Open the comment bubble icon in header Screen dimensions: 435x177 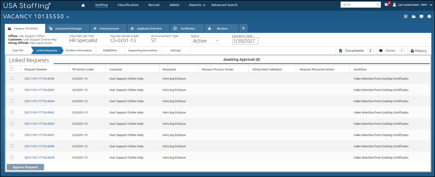(421, 17)
